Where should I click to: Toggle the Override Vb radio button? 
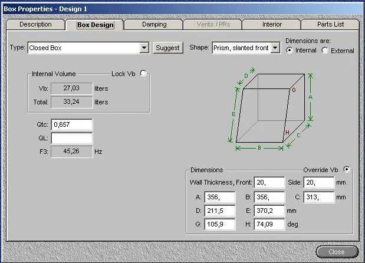[347, 169]
